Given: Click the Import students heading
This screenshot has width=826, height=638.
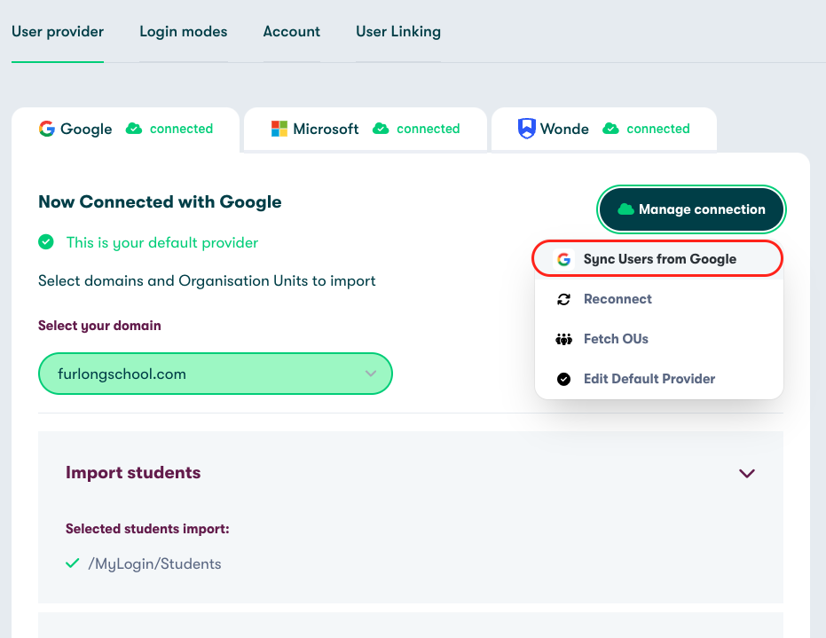Looking at the screenshot, I should coord(133,473).
